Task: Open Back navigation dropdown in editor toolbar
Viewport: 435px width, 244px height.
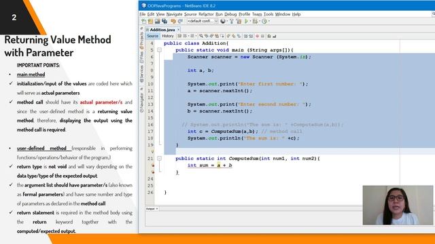Action: (x=188, y=36)
